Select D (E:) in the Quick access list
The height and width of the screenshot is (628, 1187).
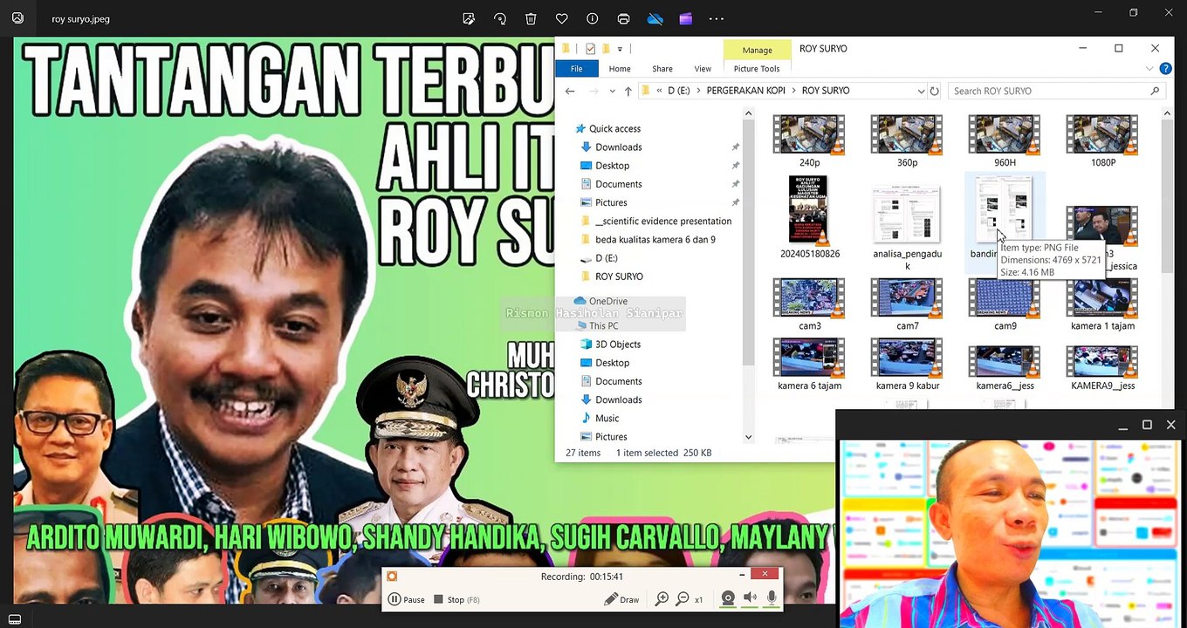click(606, 258)
